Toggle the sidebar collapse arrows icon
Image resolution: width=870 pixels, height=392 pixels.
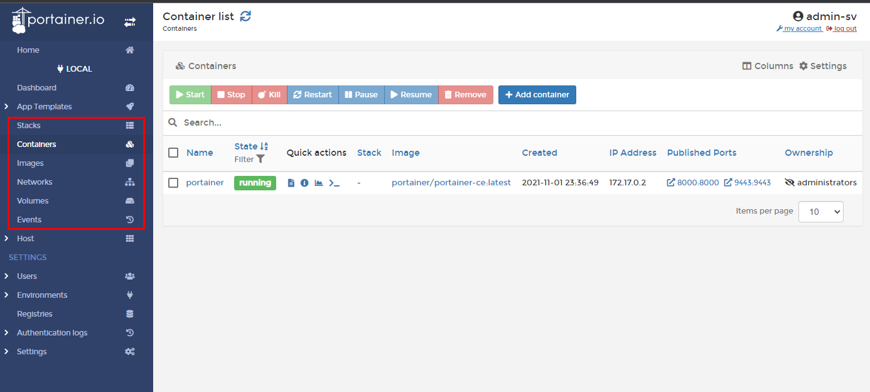[130, 22]
